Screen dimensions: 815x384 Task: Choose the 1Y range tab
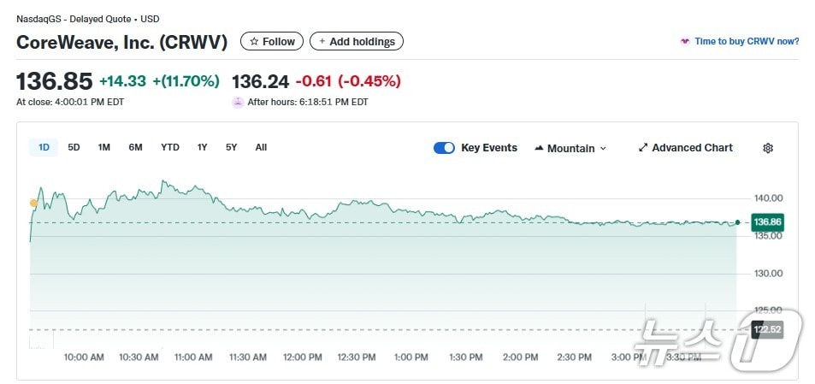tap(202, 147)
